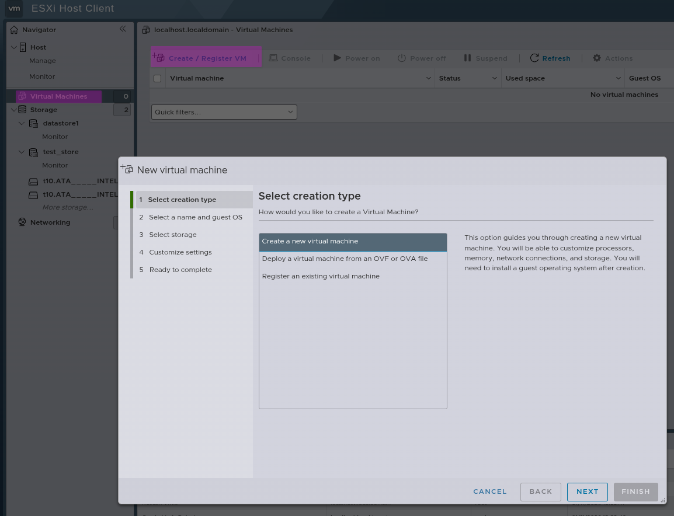Collapse the Storage tree node
The height and width of the screenshot is (516, 674).
[x=14, y=110]
